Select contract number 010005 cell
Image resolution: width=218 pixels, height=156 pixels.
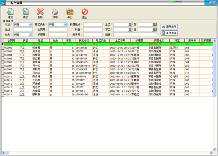click(x=11, y=59)
